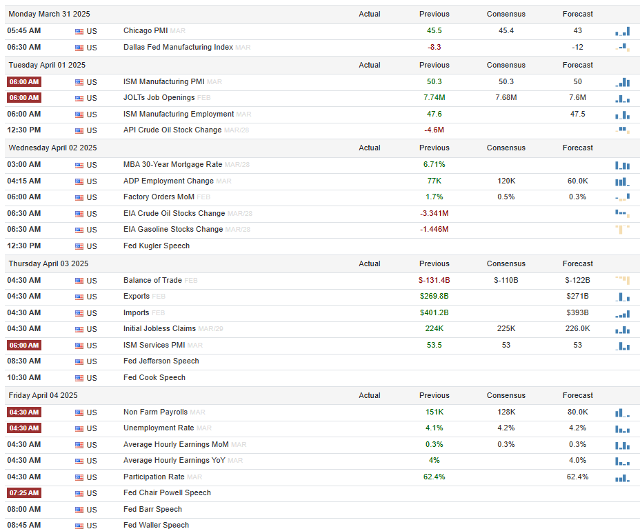Image resolution: width=640 pixels, height=529 pixels.
Task: Open the Initial Jobless Claims event
Action: [159, 328]
